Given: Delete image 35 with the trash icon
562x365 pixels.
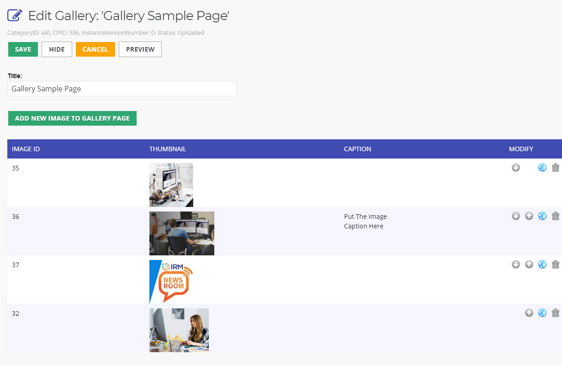Looking at the screenshot, I should (556, 168).
